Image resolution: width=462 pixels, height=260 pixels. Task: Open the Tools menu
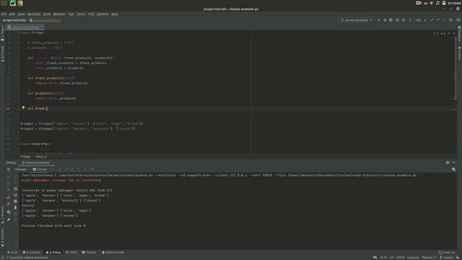[x=81, y=14]
